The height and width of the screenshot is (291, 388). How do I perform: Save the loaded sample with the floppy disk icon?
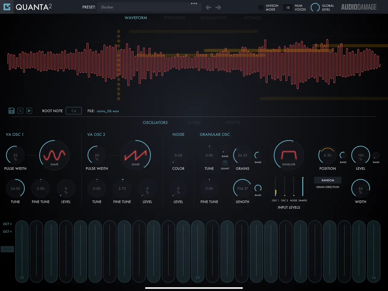coord(11,110)
